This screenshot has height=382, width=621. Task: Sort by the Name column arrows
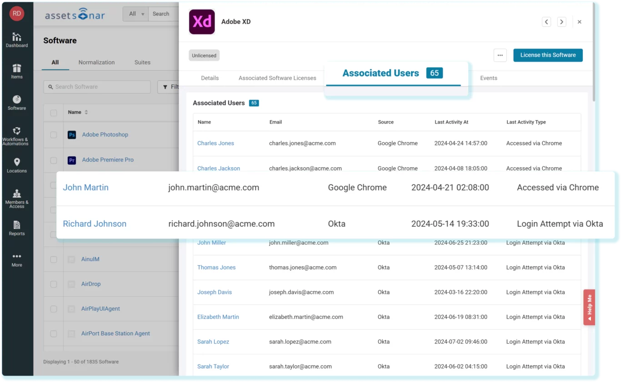pos(86,112)
